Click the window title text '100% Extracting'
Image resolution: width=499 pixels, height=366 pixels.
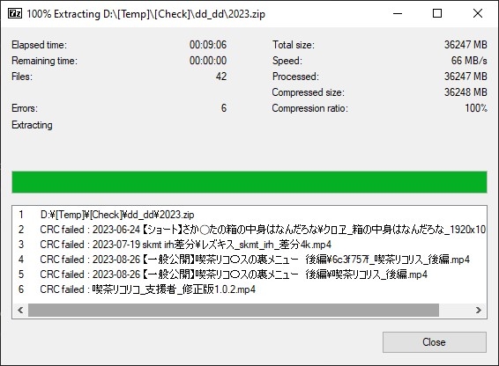tap(63, 14)
